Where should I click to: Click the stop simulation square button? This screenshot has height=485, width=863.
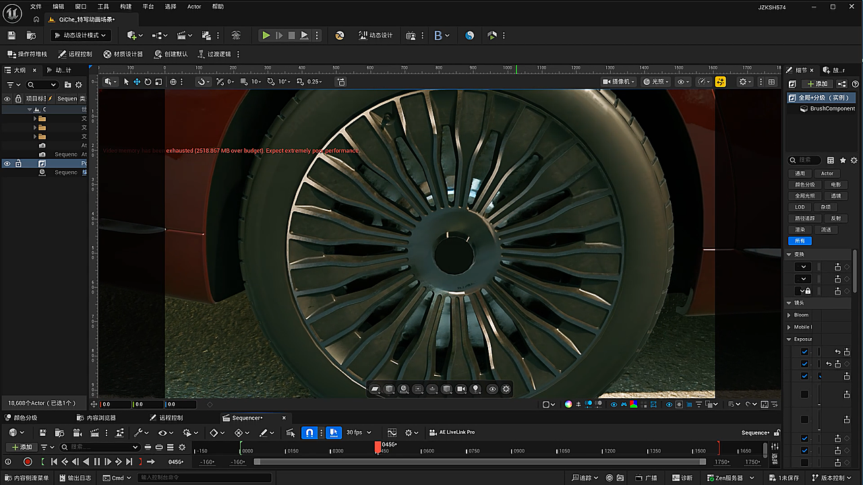click(x=291, y=35)
